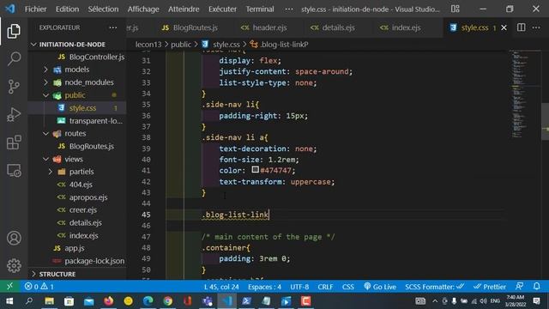Open the VS Code taskbar icon
The height and width of the screenshot is (309, 549).
tap(226, 301)
